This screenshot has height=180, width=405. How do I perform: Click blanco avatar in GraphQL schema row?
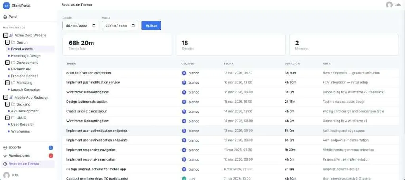point(184,169)
